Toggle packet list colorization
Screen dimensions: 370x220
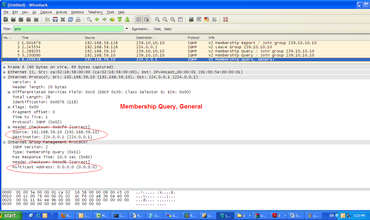[139, 19]
